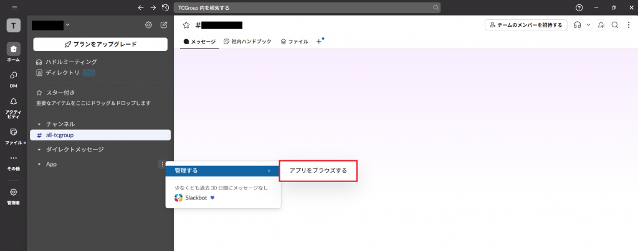
Task: Switch to the ファイル tab
Action: tap(294, 42)
